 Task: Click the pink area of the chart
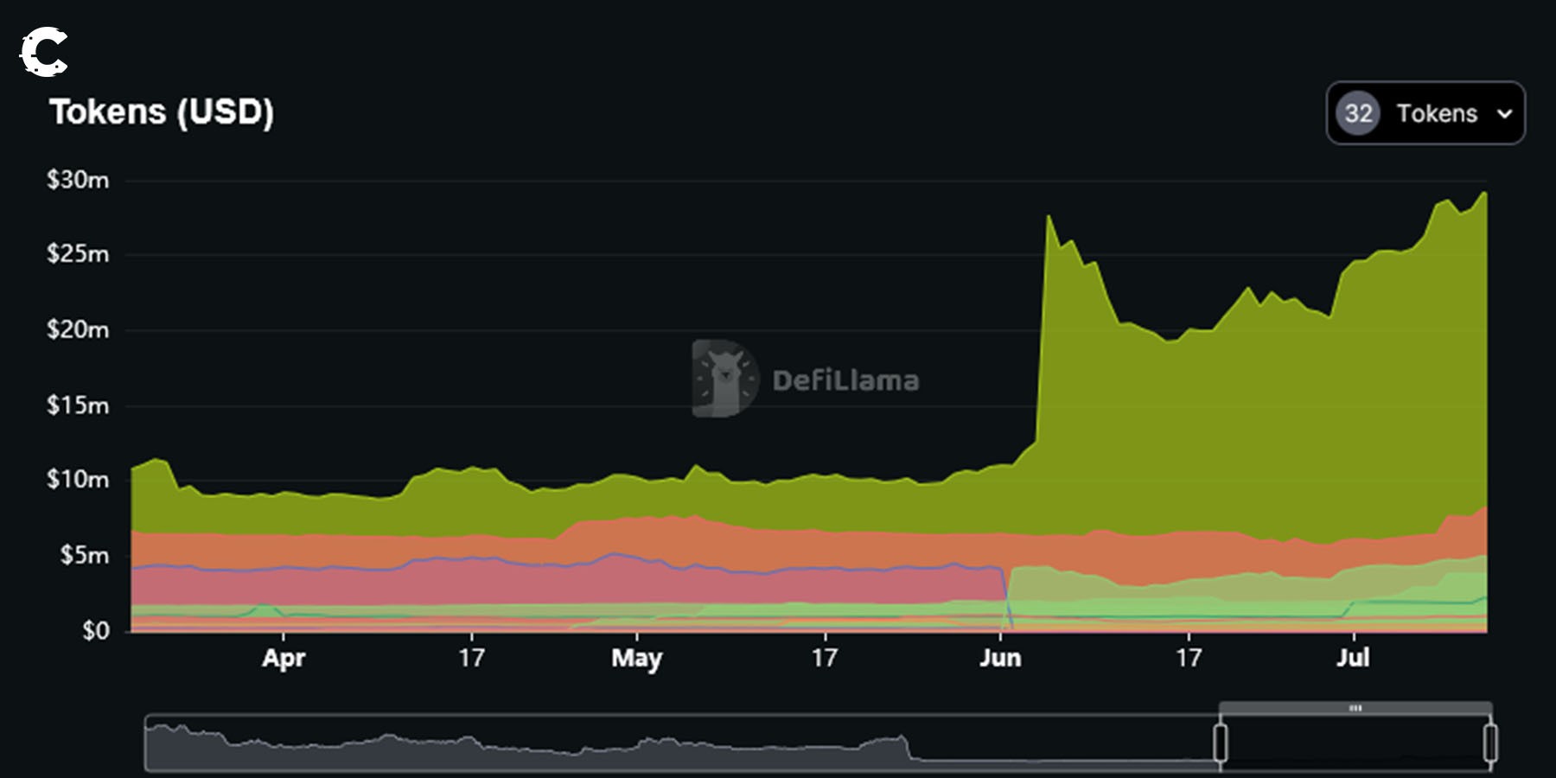click(x=519, y=583)
